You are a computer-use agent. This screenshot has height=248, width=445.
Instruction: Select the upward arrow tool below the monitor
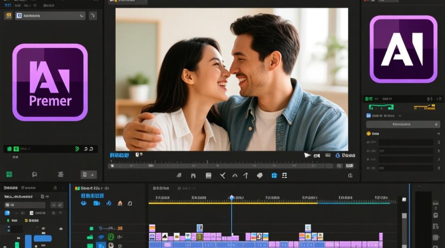coord(246,176)
